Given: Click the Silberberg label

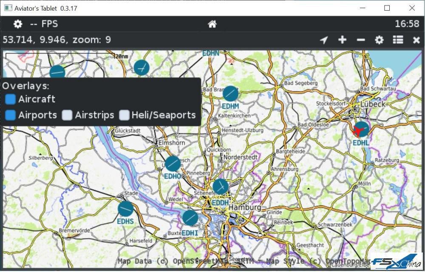Looking at the screenshot, I should click(41, 158).
